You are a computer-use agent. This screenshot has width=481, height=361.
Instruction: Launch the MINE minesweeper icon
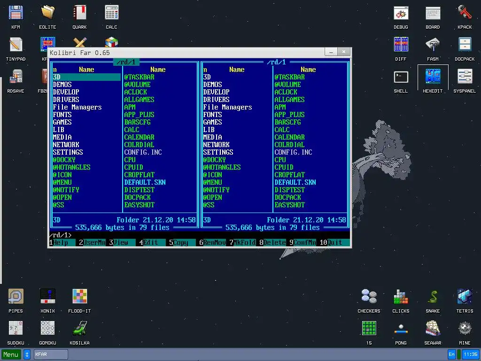click(465, 333)
